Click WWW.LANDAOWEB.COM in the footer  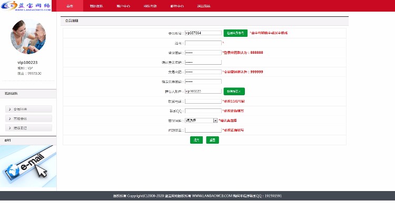[212, 196]
